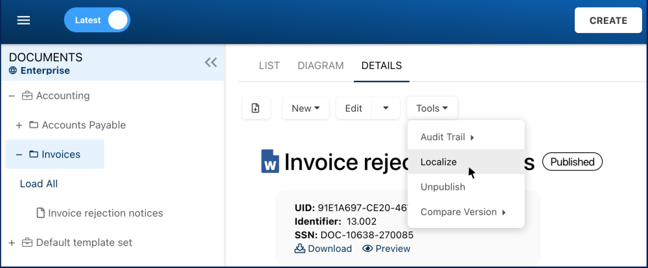
Task: Click the DOCUMENTS panel heading
Action: tap(46, 57)
